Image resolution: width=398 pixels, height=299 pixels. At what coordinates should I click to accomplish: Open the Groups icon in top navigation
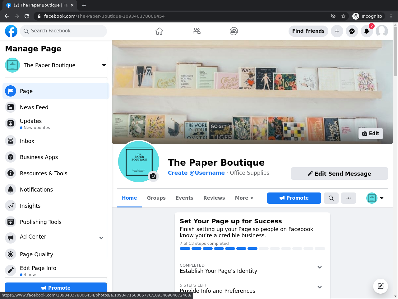click(234, 31)
